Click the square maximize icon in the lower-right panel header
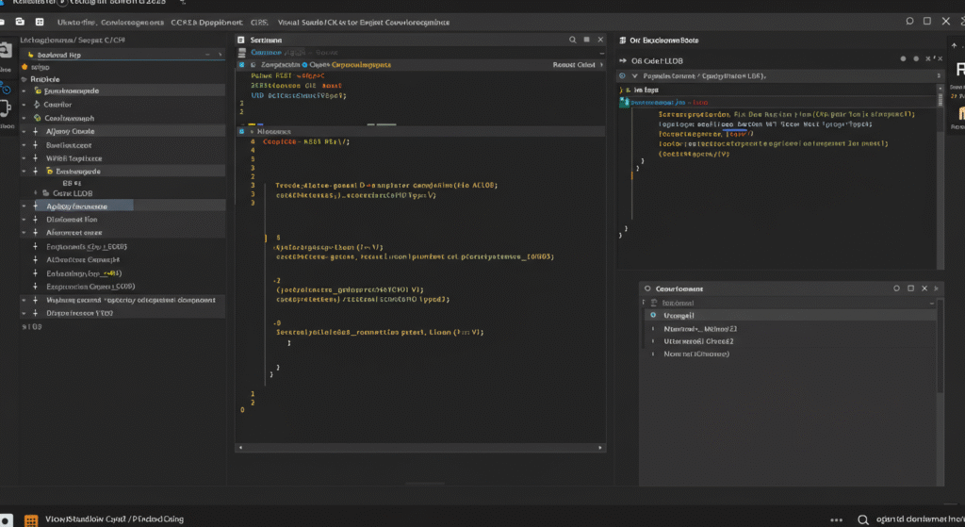Screen dimensions: 965x527 (911, 288)
